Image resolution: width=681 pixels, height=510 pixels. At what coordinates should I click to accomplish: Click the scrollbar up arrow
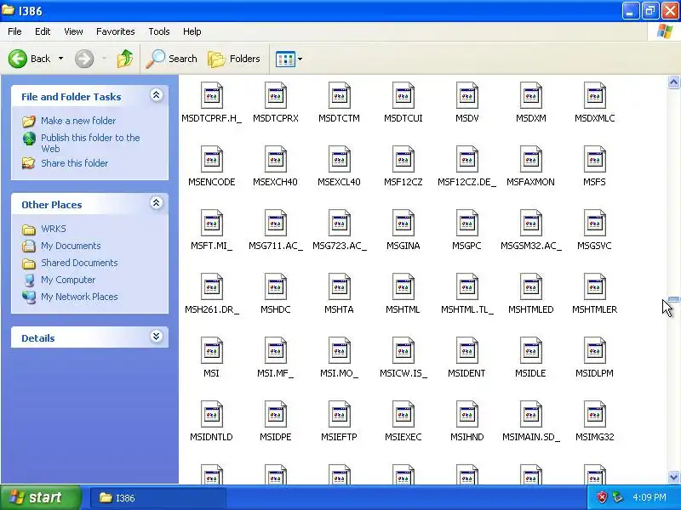673,82
